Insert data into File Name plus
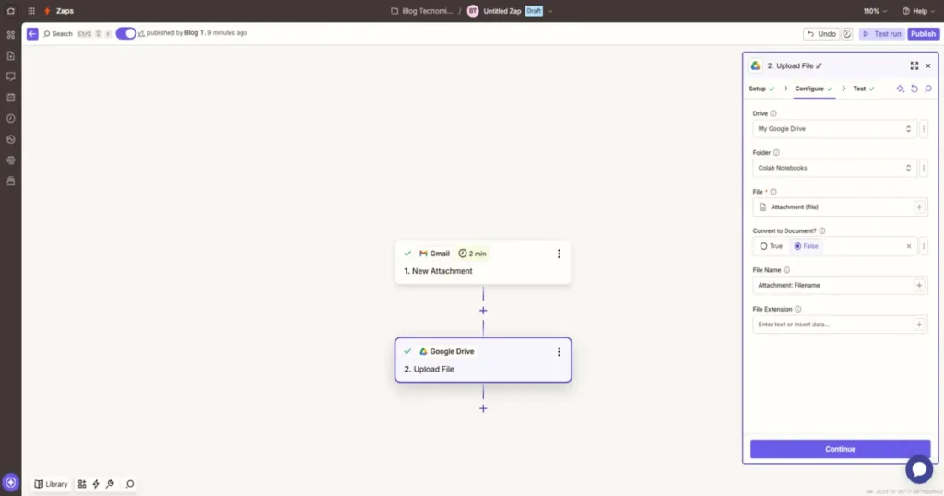 coord(919,285)
